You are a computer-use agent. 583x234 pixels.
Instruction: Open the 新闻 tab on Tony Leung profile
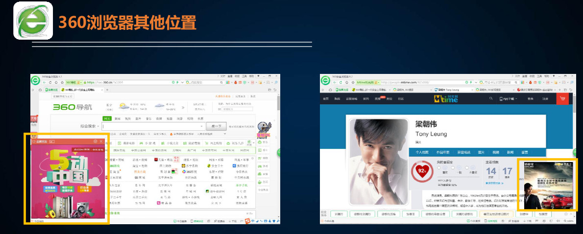pyautogui.click(x=510, y=152)
